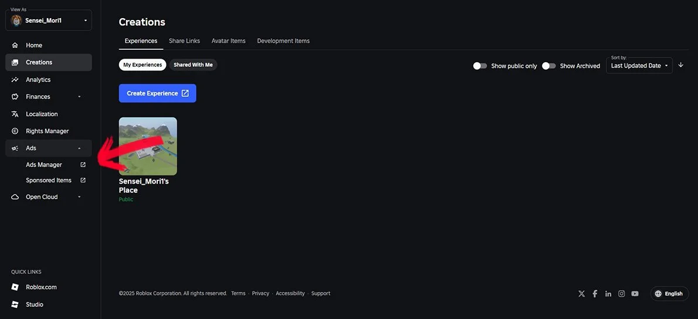Collapse the Ads submenu arrow
The image size is (698, 319).
[x=79, y=148]
